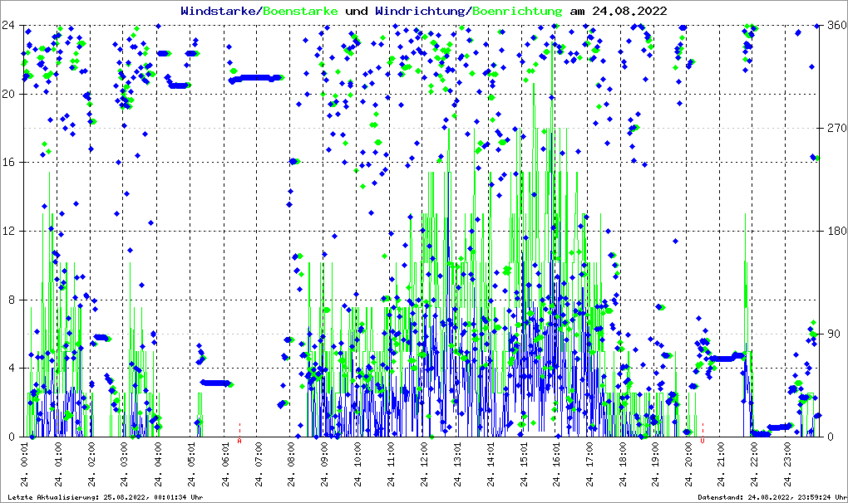848x503 pixels.
Task: Click right axis label '180'
Action: pos(838,231)
